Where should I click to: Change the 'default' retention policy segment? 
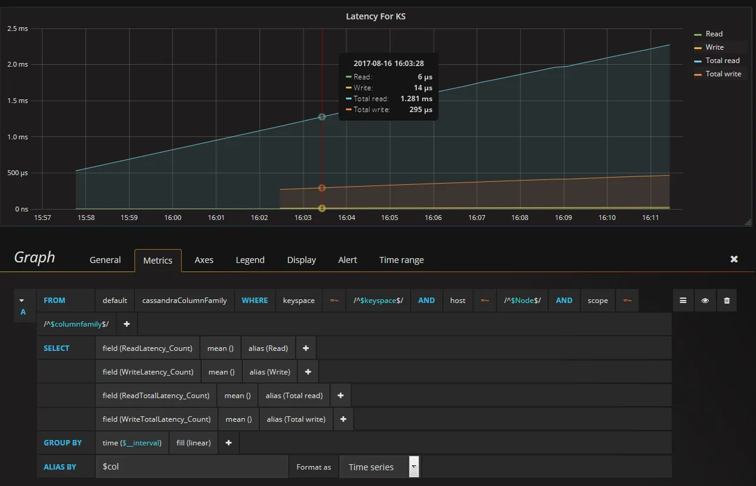[115, 300]
